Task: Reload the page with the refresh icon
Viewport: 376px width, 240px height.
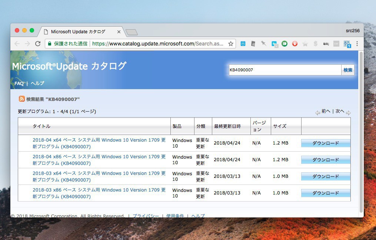Action: click(38, 44)
